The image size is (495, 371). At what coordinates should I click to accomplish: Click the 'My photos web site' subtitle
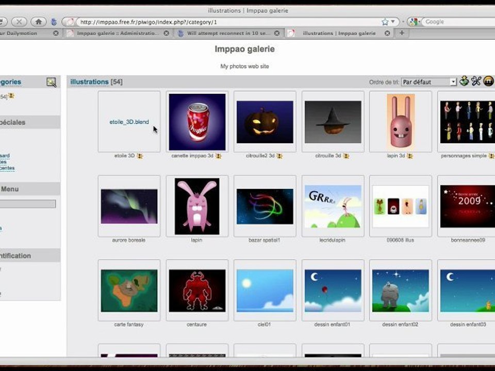pos(244,66)
